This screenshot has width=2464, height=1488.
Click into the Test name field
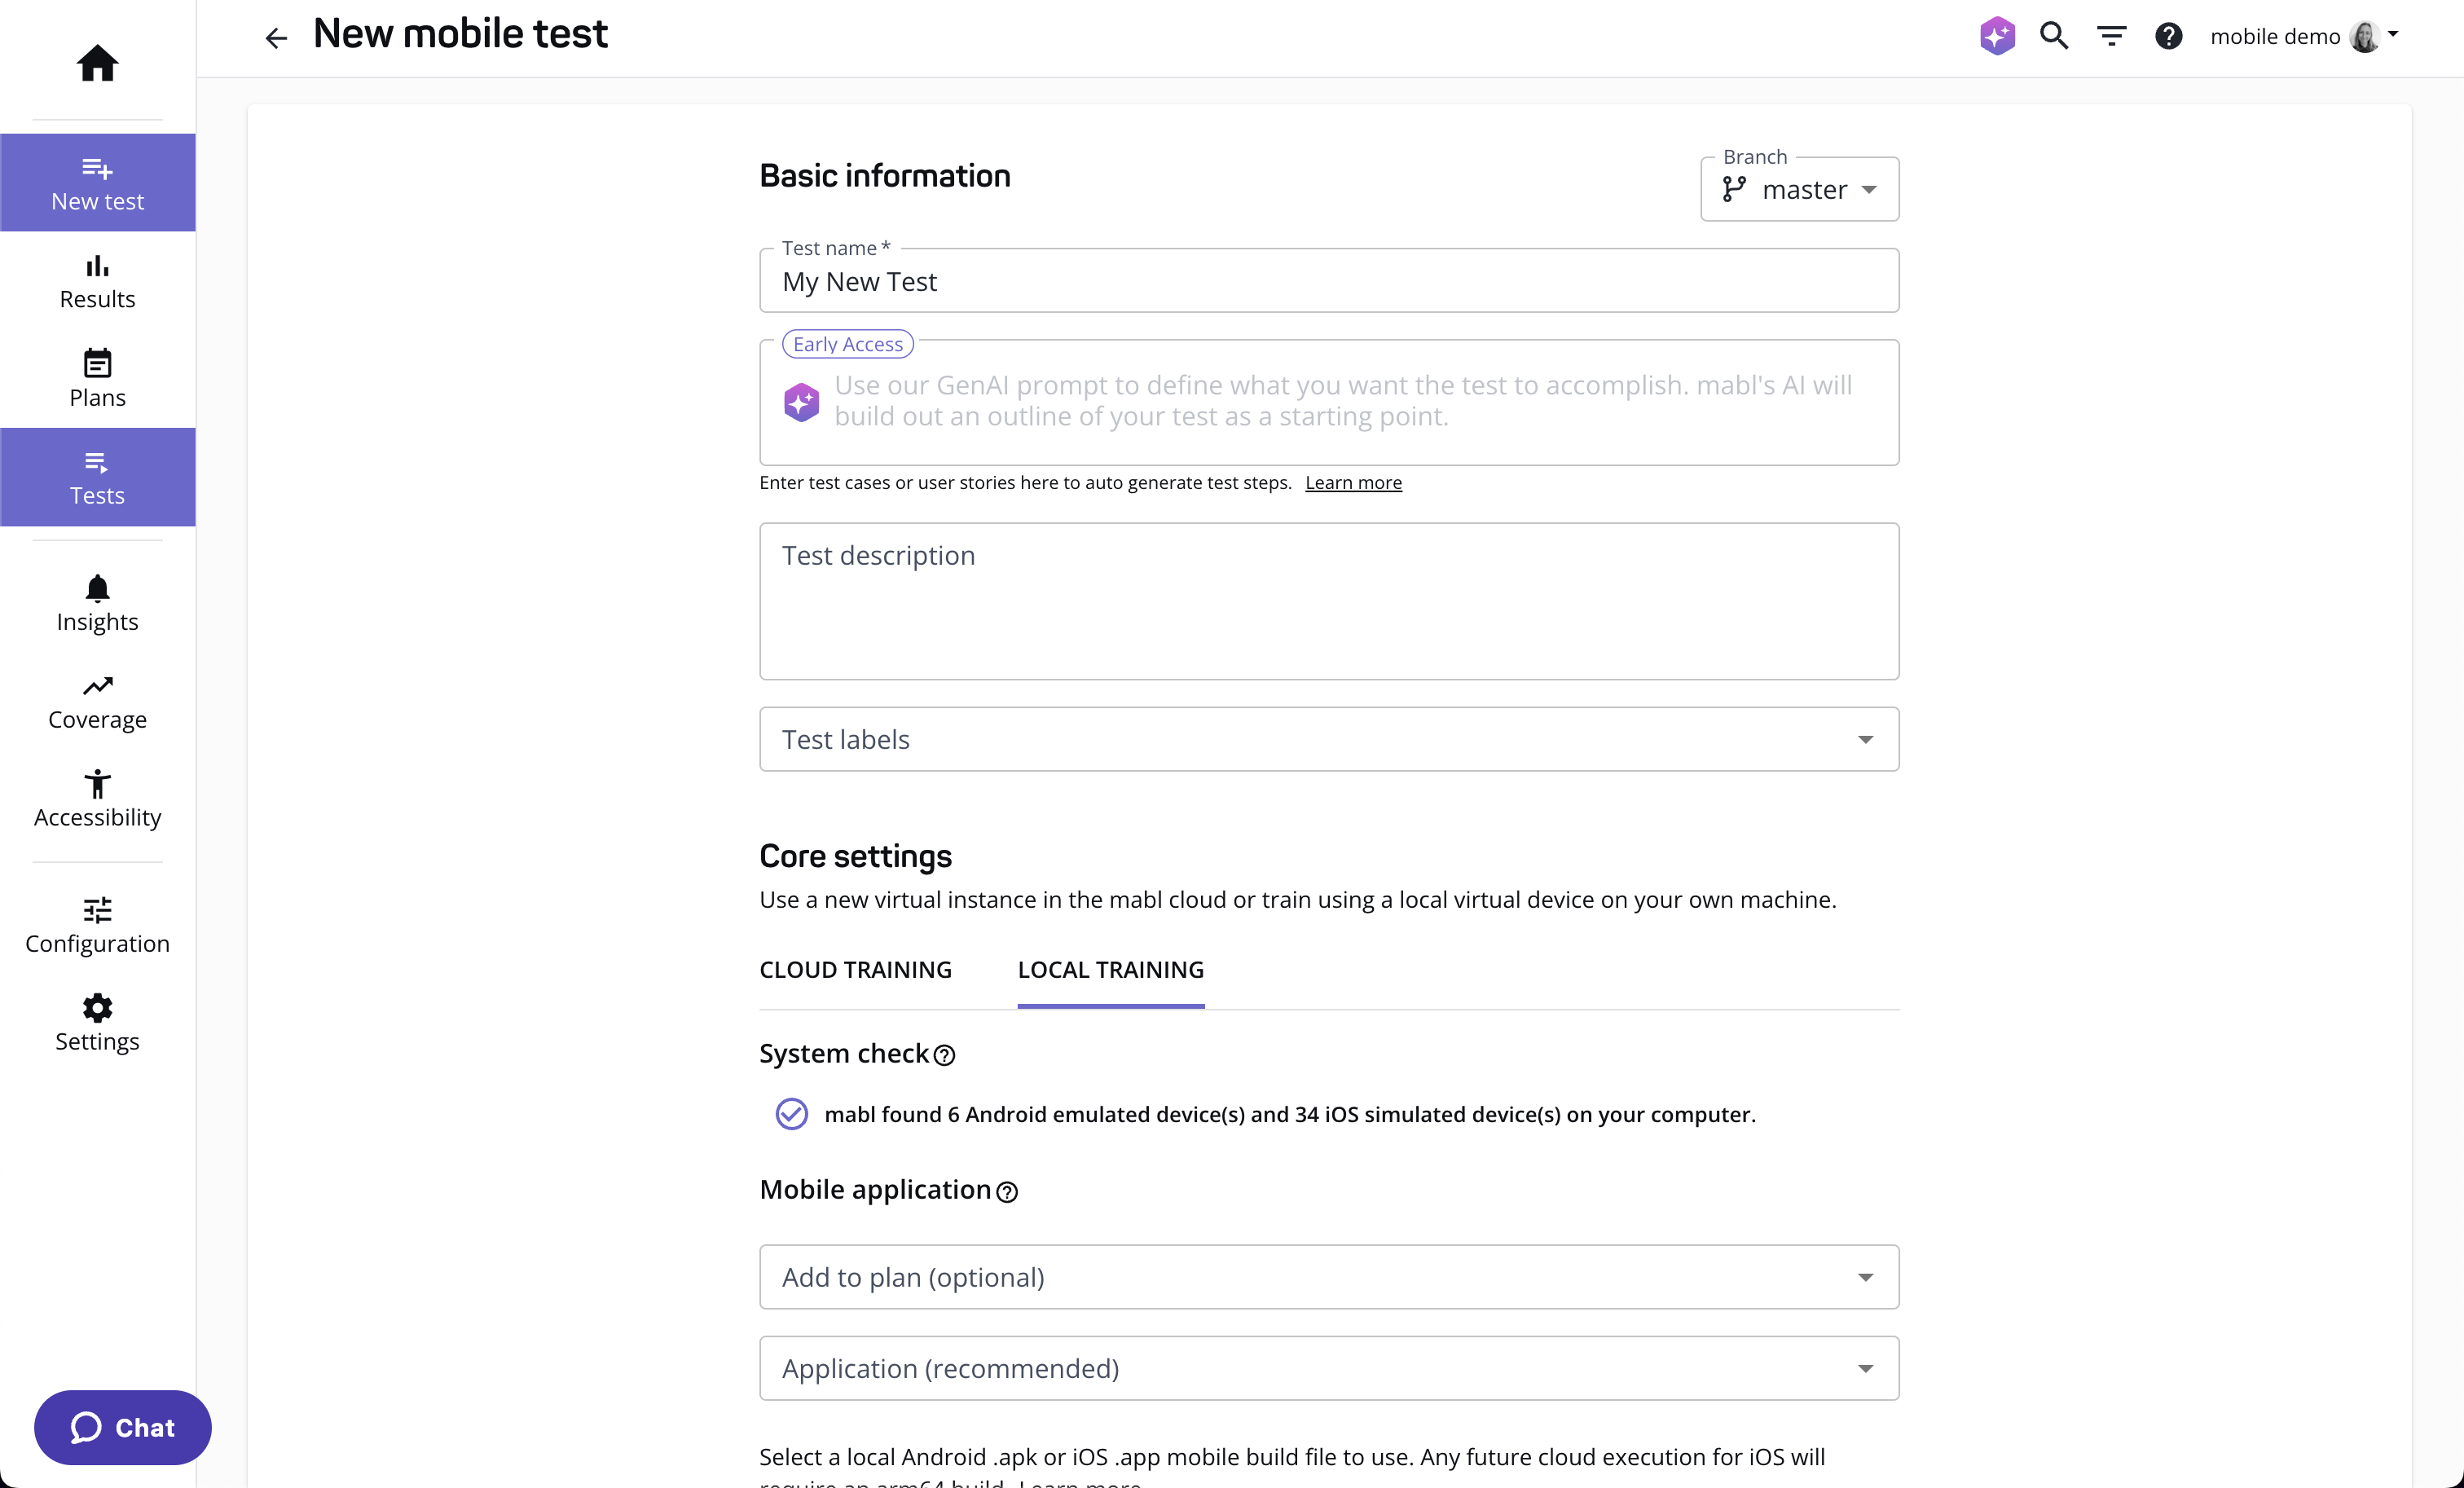click(x=1329, y=281)
